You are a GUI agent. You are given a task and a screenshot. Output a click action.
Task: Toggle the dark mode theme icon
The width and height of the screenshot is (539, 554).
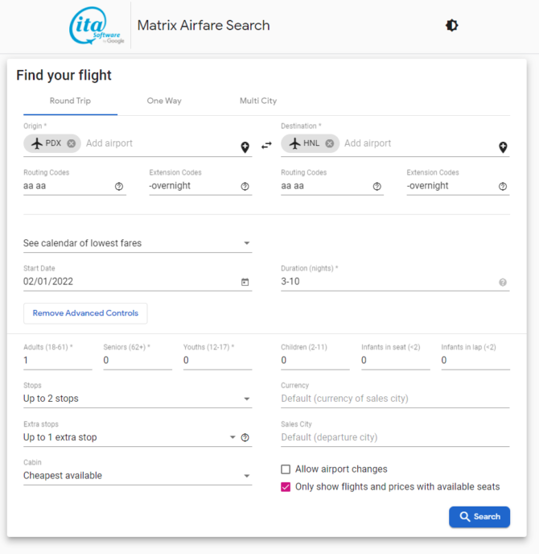[x=451, y=26]
